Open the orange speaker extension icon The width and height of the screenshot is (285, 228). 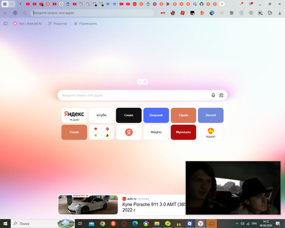[x=222, y=13]
